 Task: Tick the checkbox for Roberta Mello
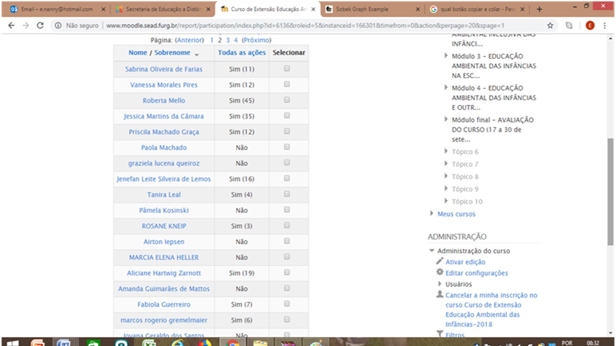[x=287, y=100]
